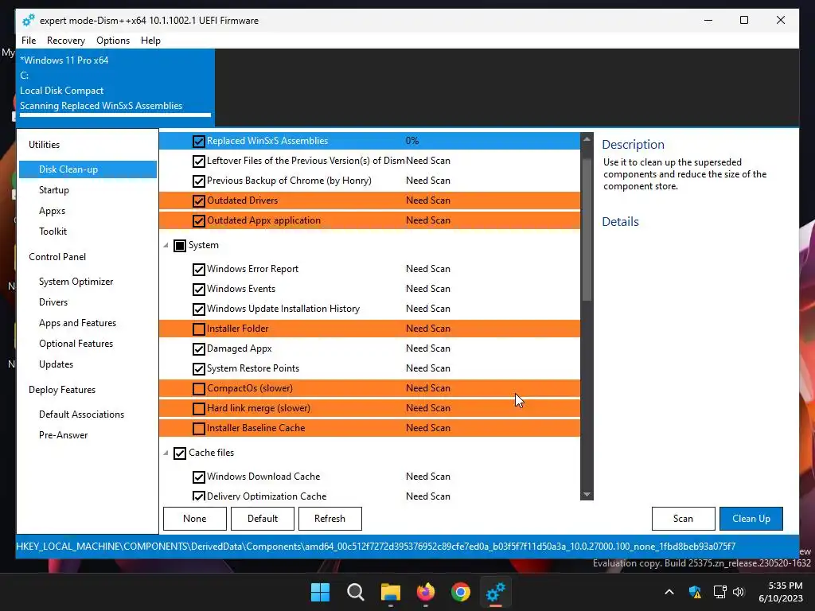Uncheck Outdated Appx application

198,220
